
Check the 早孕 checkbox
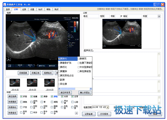coord(31,113)
